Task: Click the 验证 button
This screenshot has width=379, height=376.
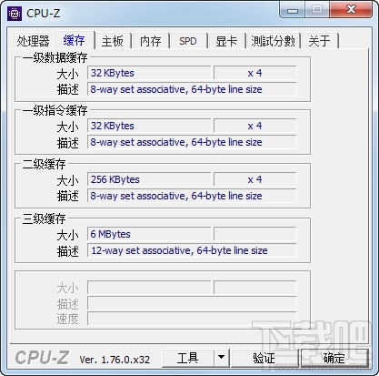Action: click(x=264, y=358)
